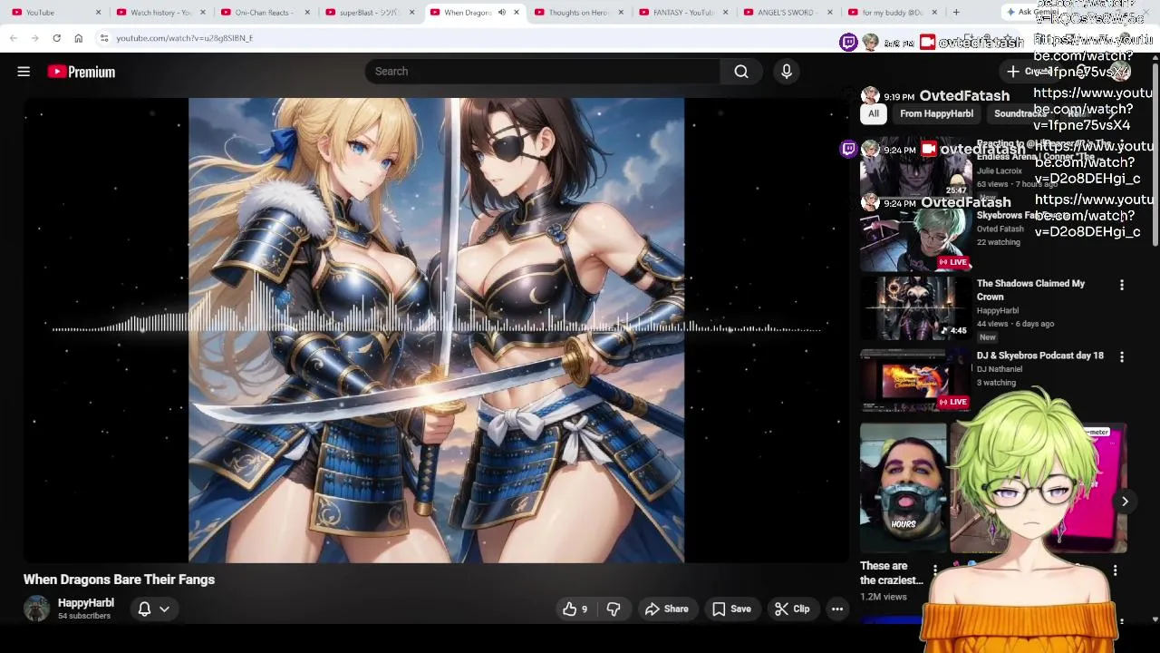Reload the current page
The height and width of the screenshot is (653, 1160).
[56, 38]
